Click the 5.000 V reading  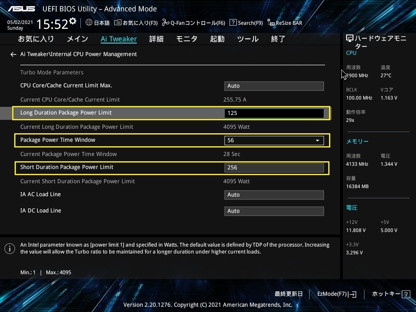389,230
